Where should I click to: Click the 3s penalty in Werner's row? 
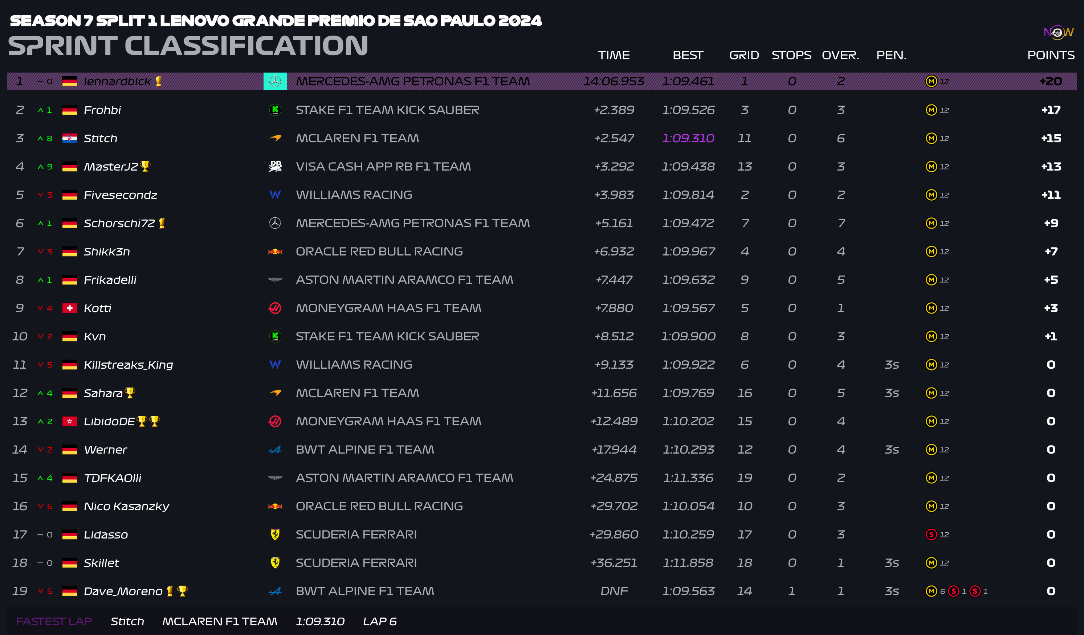pos(892,450)
